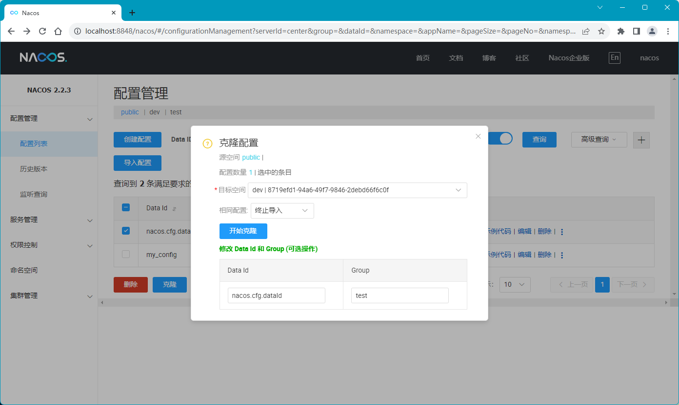679x405 pixels.
Task: Click 编辑 link for nacos.cfg.dataId row
Action: 524,232
